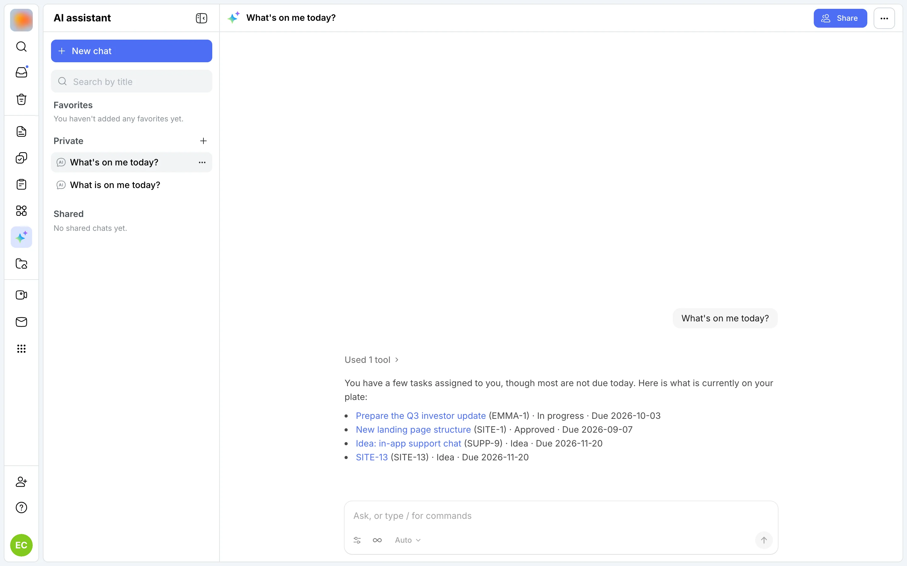This screenshot has height=566, width=907.
Task: Open the mail envelope icon in rail
Action: 21,322
